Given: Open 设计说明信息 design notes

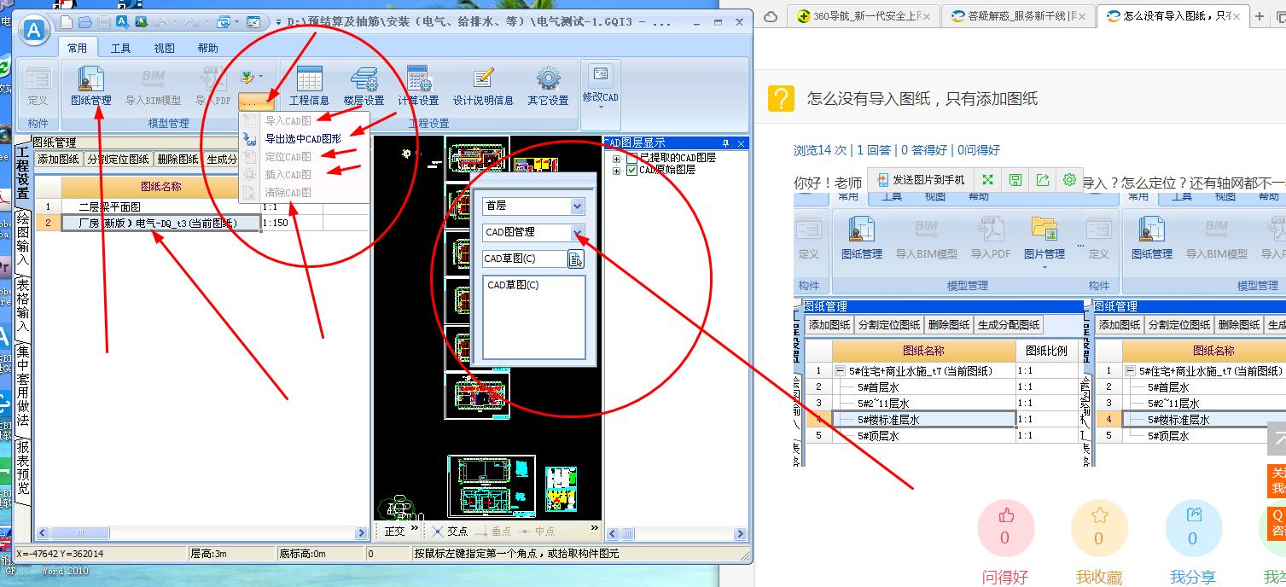Looking at the screenshot, I should pos(483,86).
